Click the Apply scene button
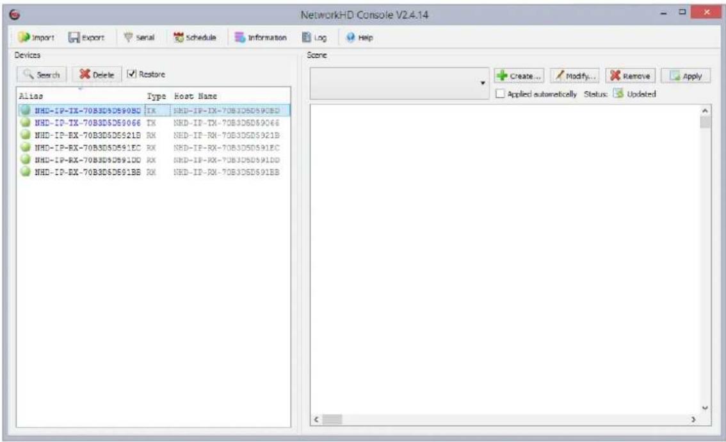 [686, 76]
